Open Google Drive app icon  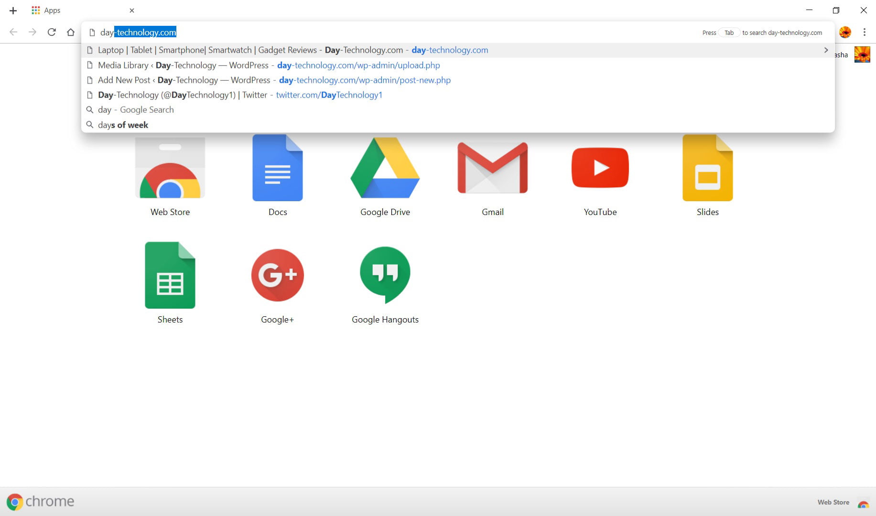pos(385,168)
